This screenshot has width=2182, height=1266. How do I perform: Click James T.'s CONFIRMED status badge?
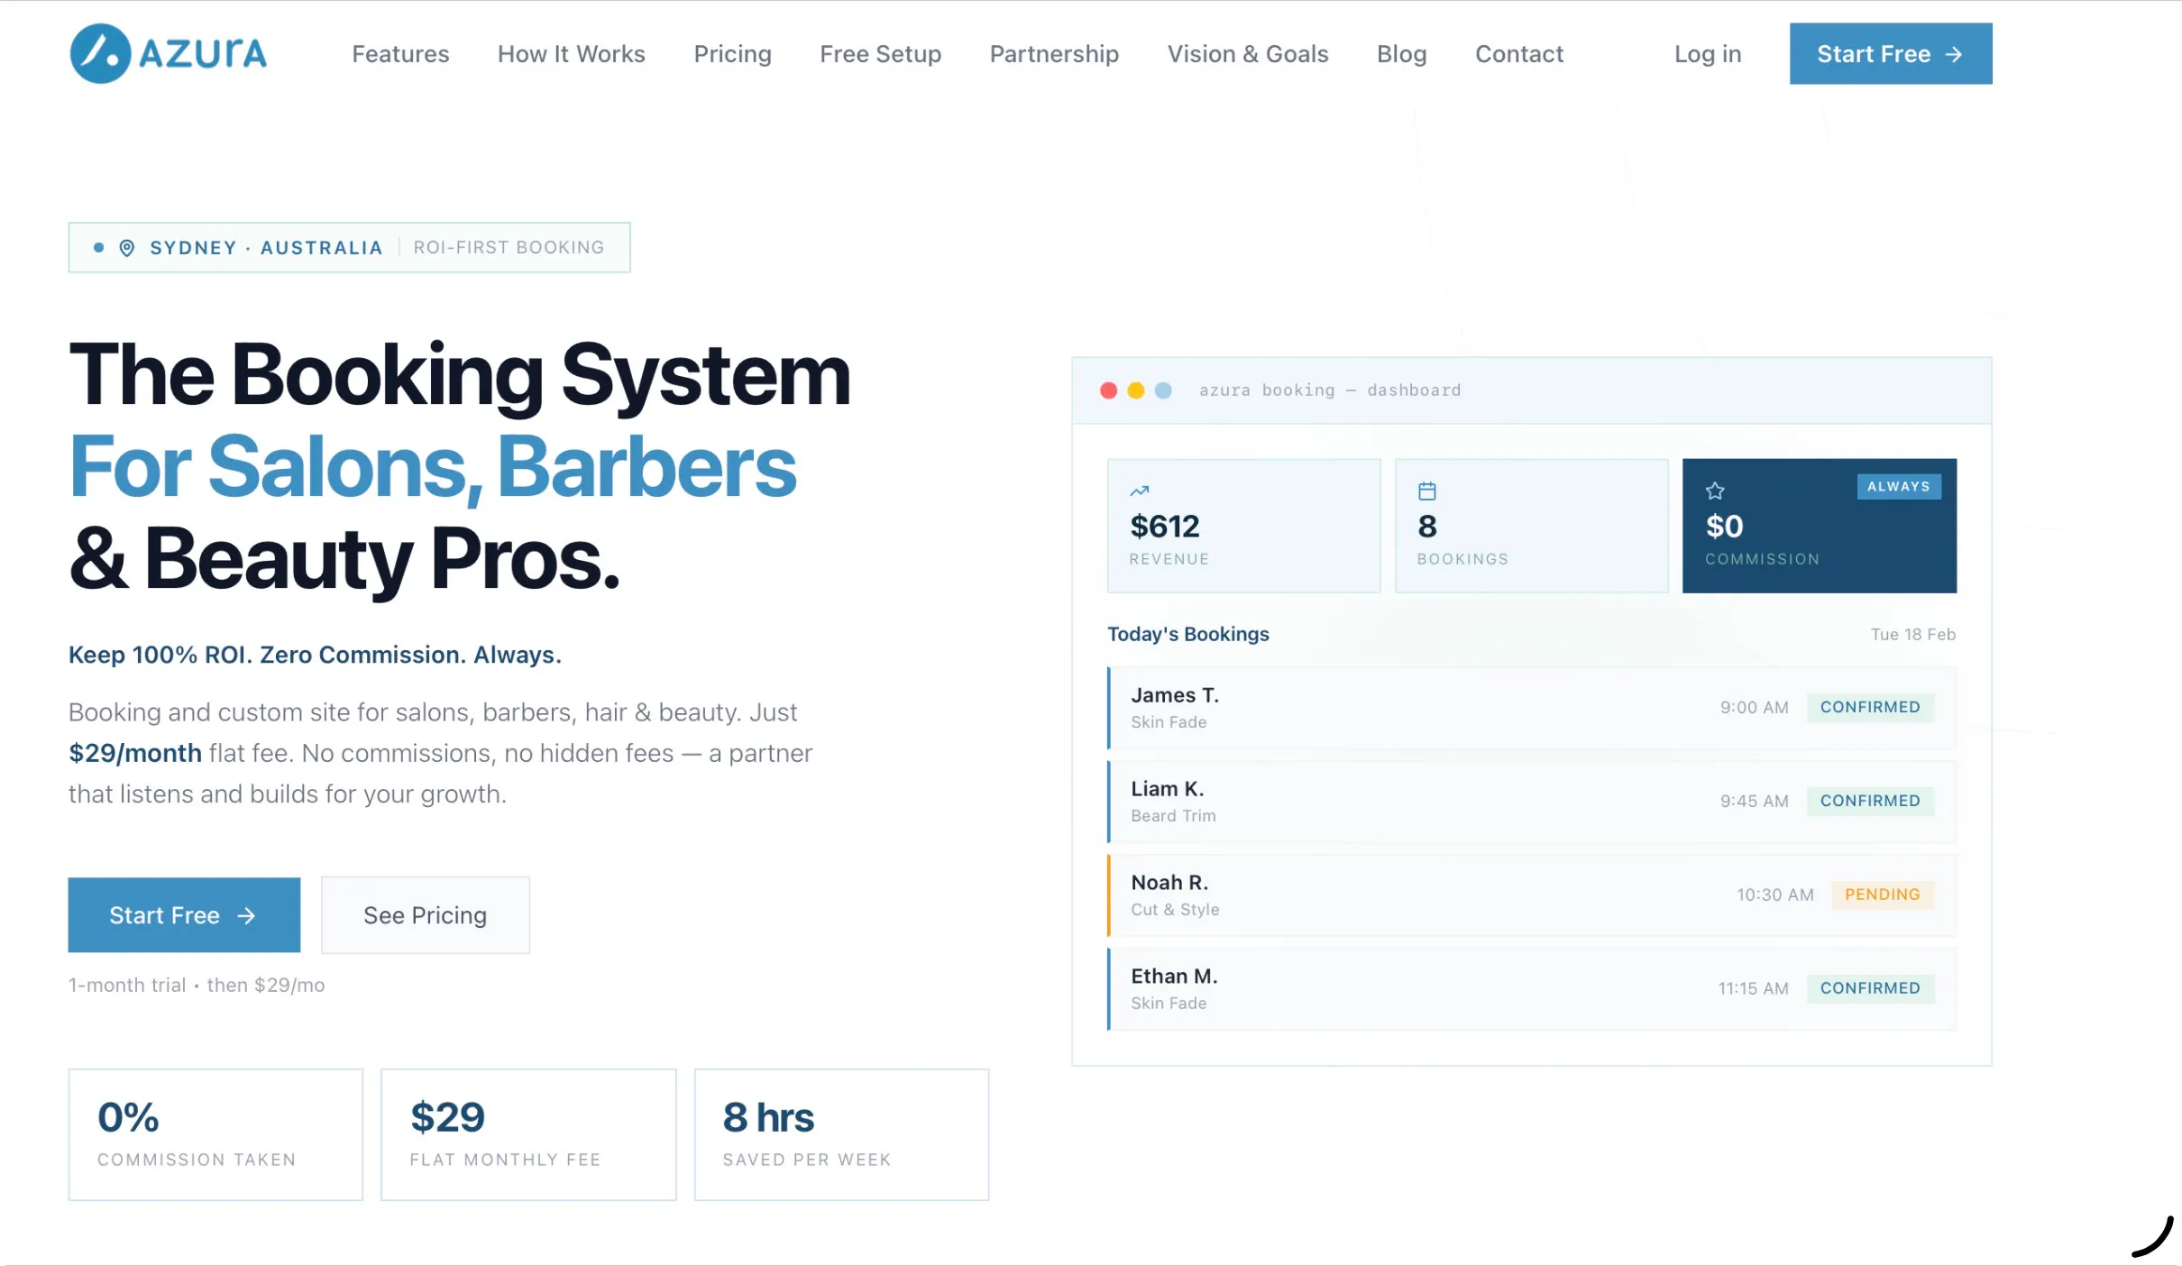(1870, 707)
